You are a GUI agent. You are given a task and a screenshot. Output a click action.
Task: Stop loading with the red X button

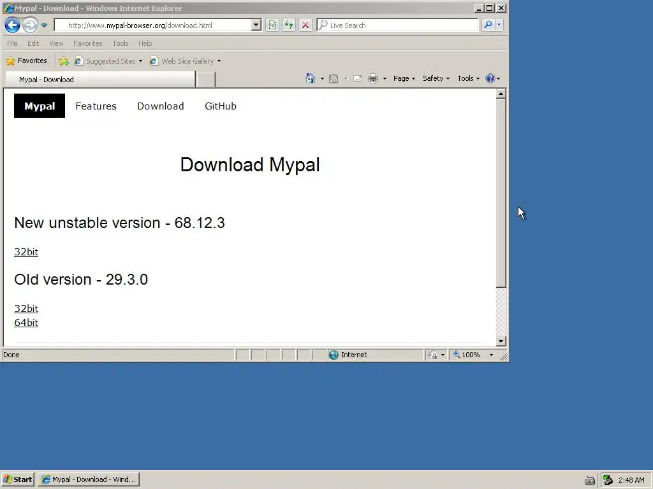pos(305,25)
